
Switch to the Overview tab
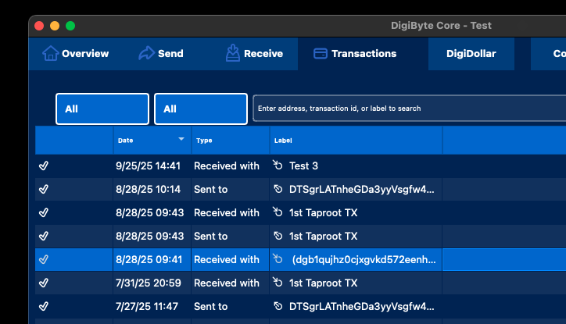click(x=76, y=53)
